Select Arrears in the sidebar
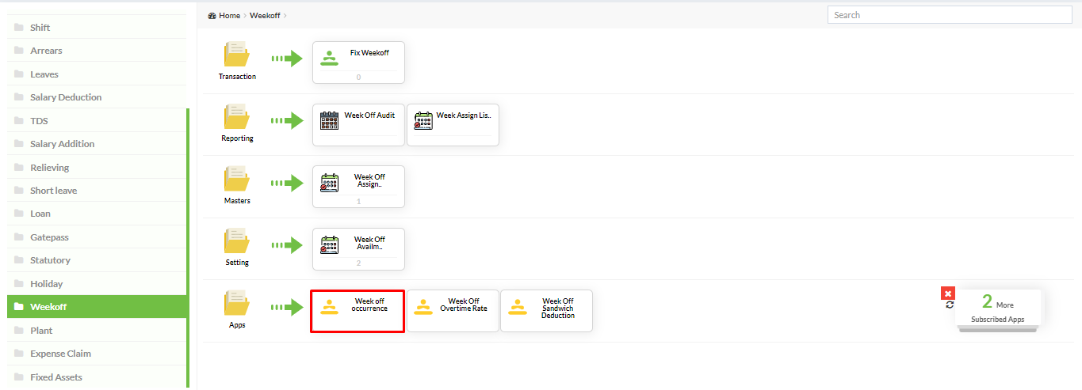The width and height of the screenshot is (1082, 390). click(97, 51)
